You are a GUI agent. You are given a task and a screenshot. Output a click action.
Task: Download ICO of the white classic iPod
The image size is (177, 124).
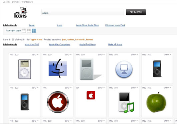click(x=17, y=55)
